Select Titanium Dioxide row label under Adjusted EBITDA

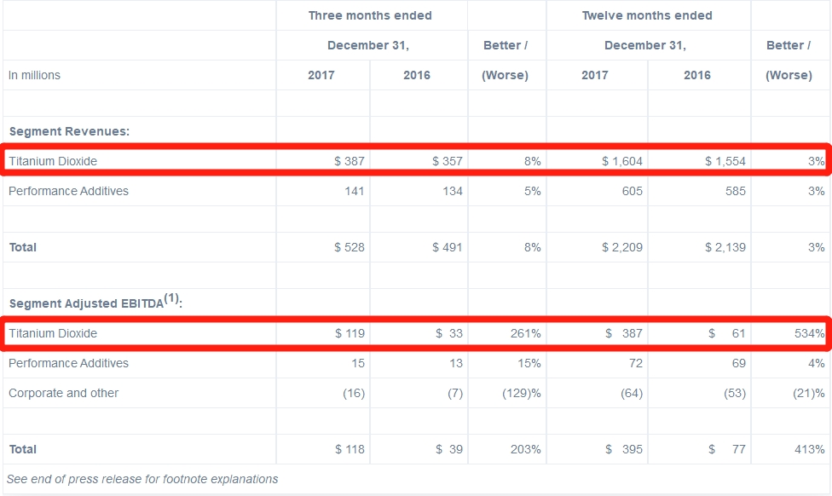click(53, 333)
